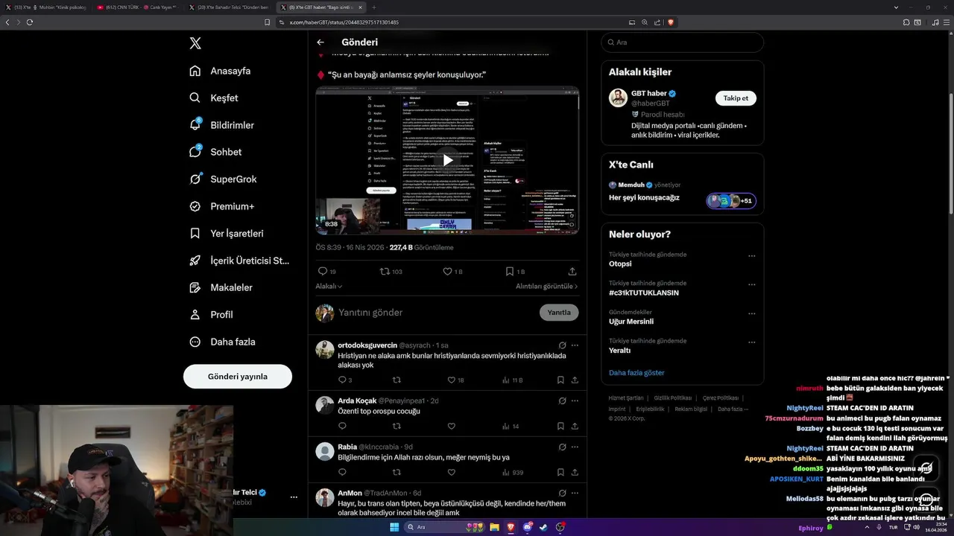Image resolution: width=954 pixels, height=536 pixels.
Task: Repost Rabia's reply
Action: (x=397, y=472)
